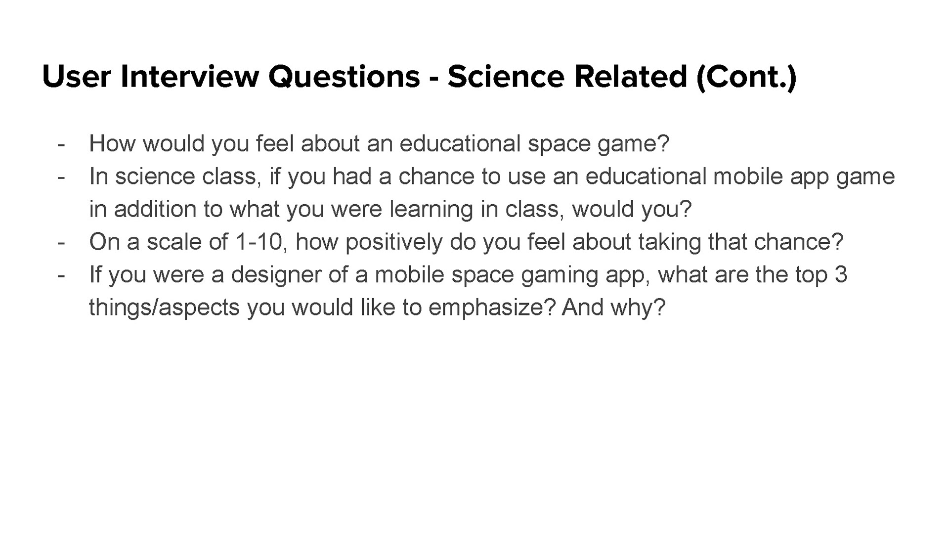Viewport: 949px width, 534px height.
Task: Select the line starting 'In science class'
Action: point(492,177)
